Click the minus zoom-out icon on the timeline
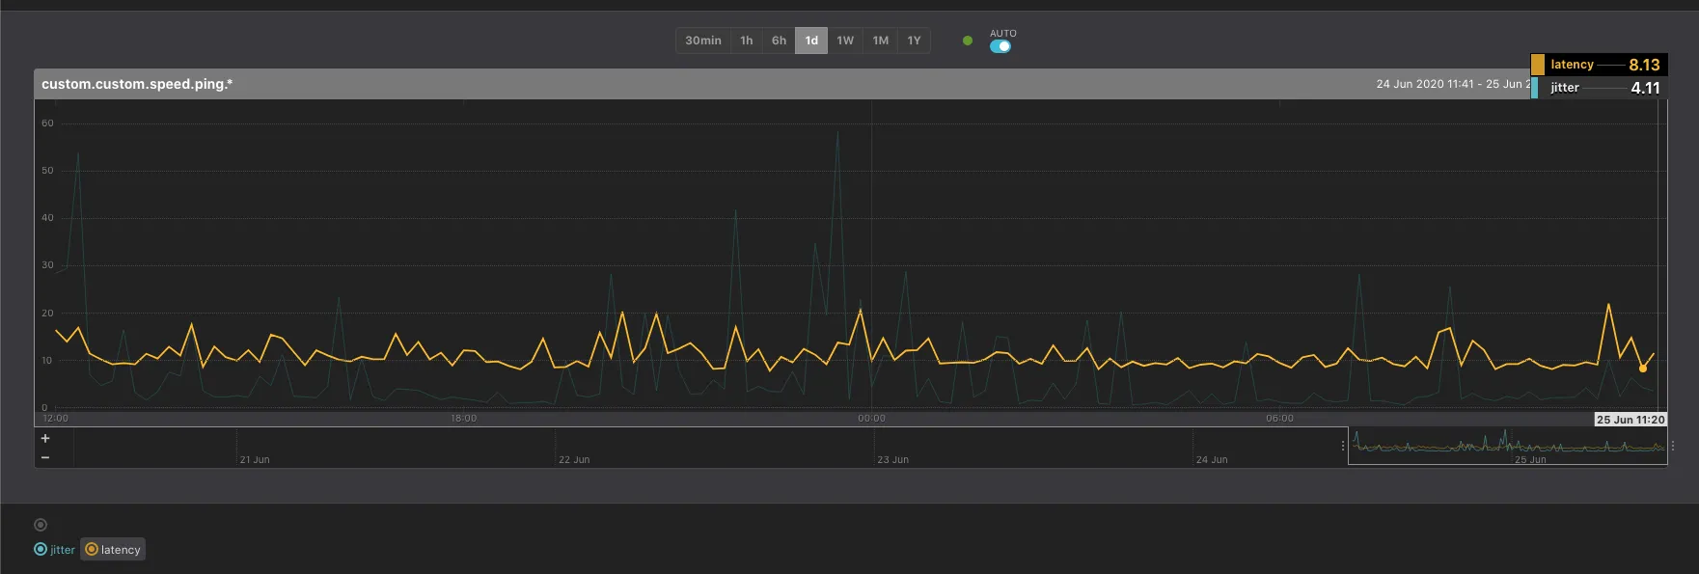1699x574 pixels. click(45, 457)
